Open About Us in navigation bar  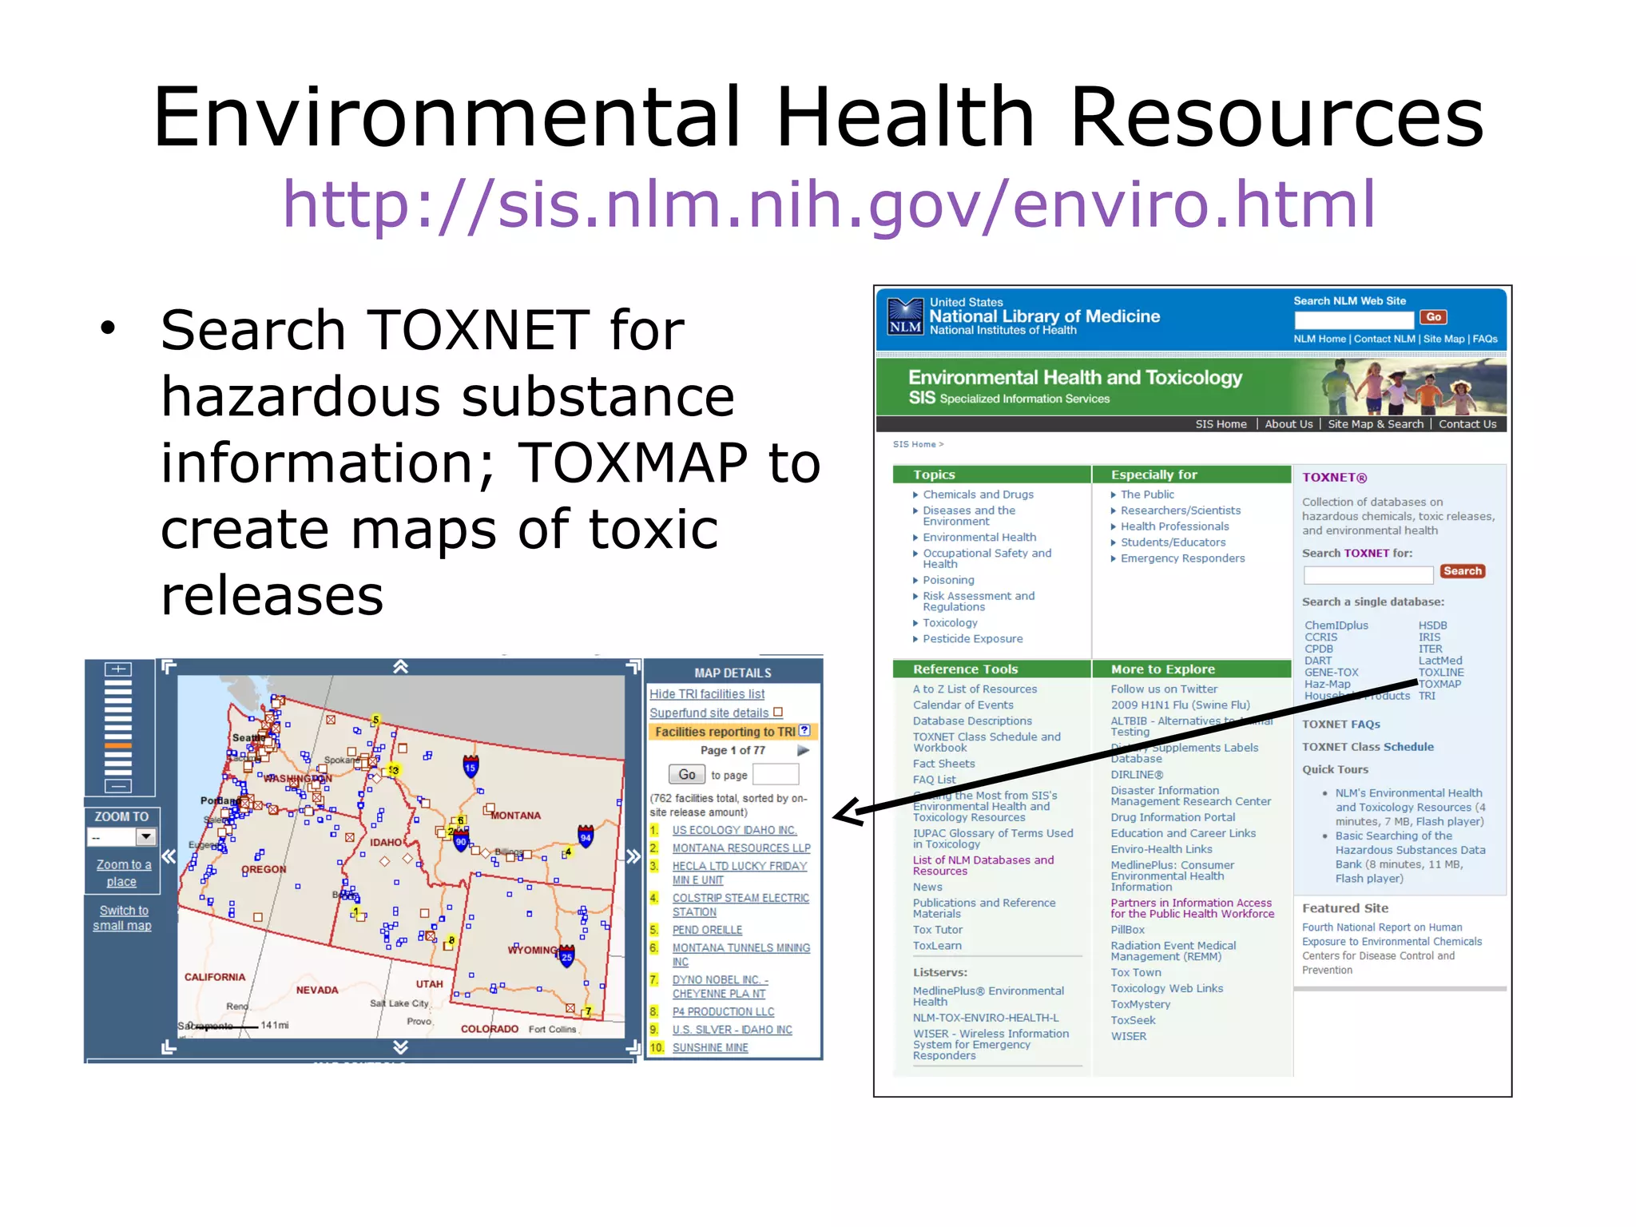[1289, 424]
